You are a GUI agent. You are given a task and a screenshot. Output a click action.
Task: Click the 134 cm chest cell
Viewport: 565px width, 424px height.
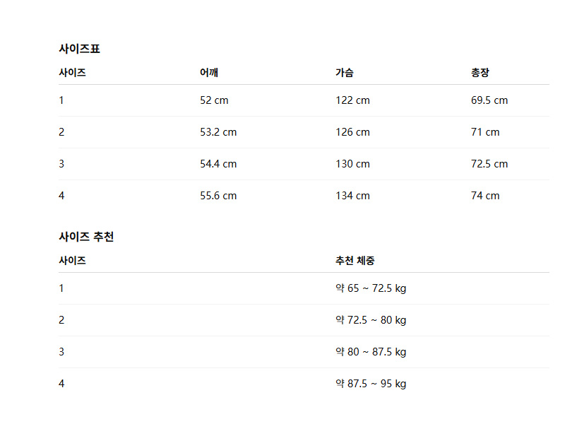click(352, 196)
